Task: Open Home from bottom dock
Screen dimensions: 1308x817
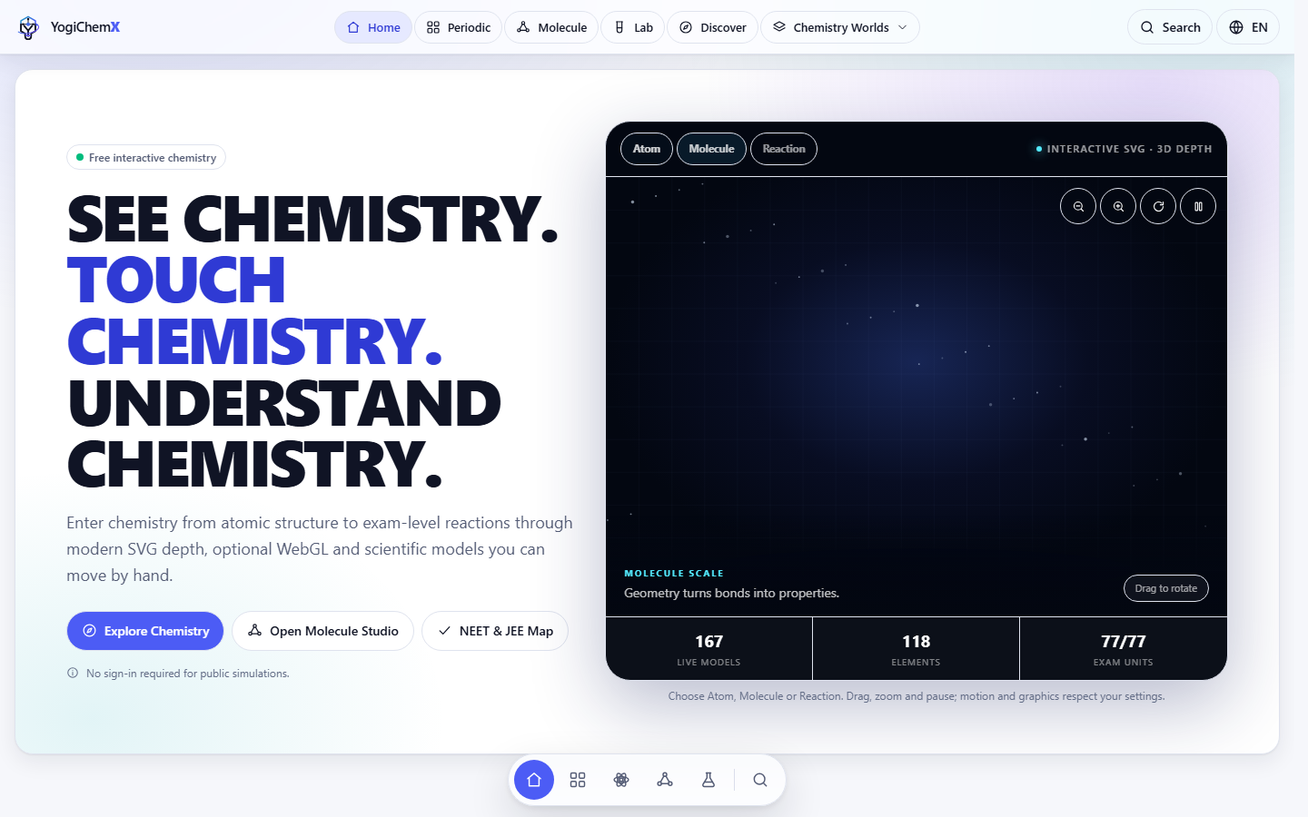Action: (534, 780)
